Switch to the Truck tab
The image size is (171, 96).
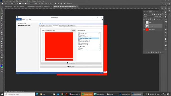point(41,26)
